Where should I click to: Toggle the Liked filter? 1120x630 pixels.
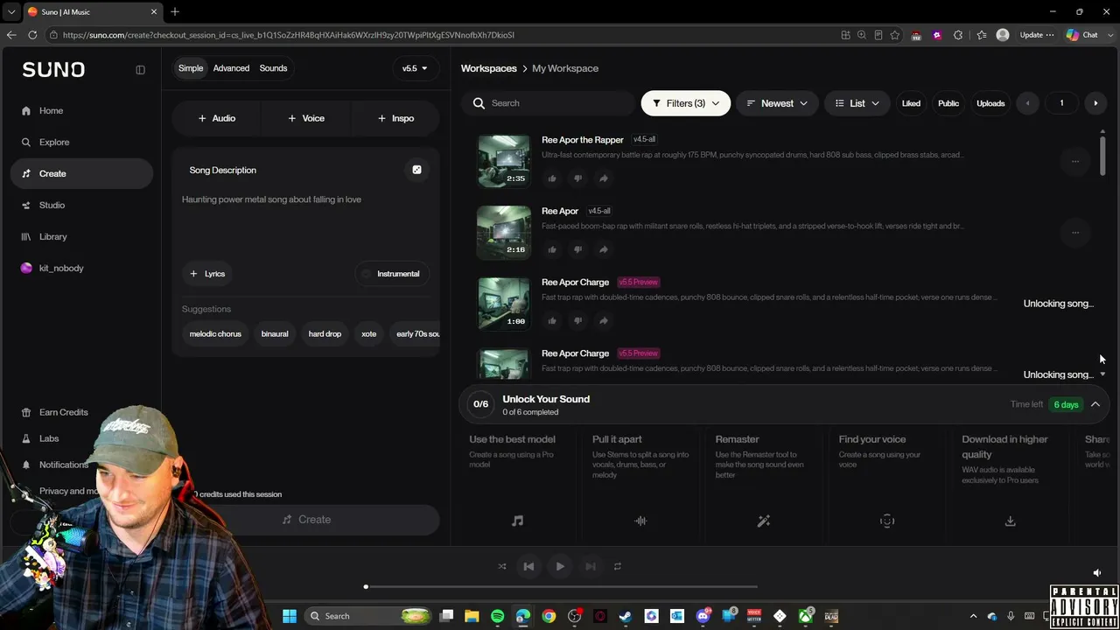911,103
